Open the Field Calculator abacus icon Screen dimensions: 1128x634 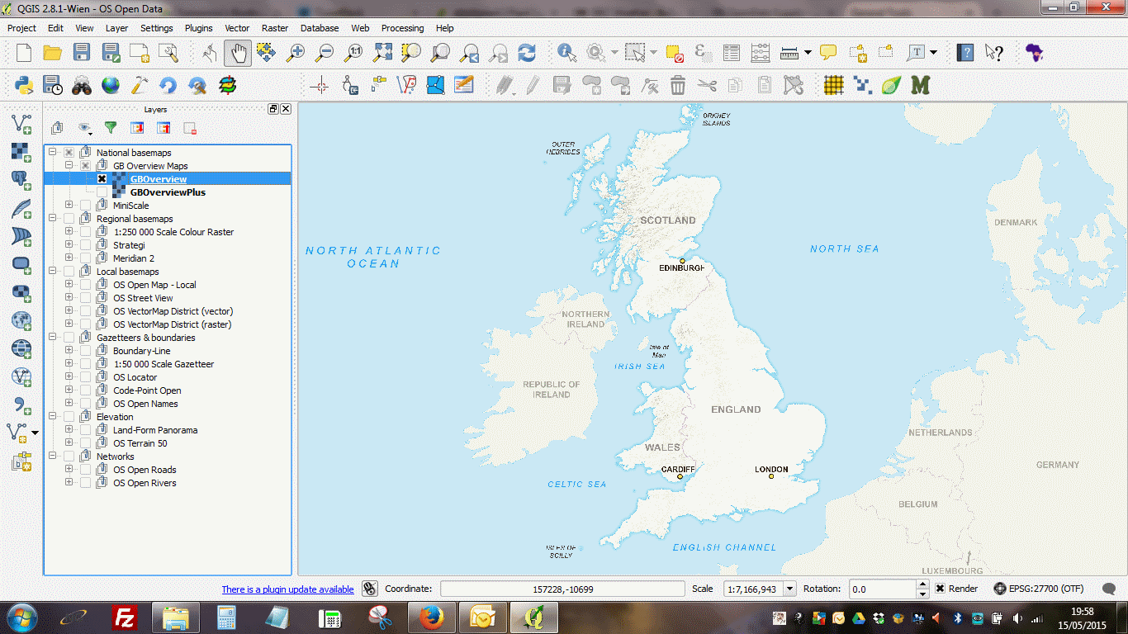pos(761,53)
